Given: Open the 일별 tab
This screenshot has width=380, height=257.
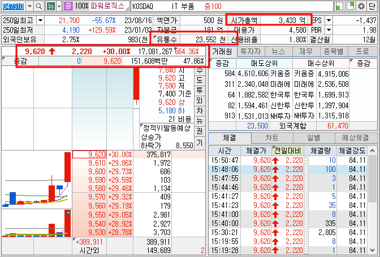Looking at the screenshot, I should tap(314, 138).
